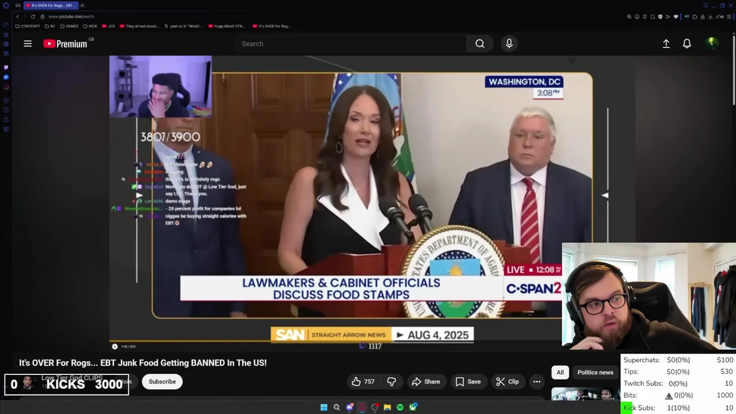Select the Politics news filter chip
736x414 pixels.
tap(595, 373)
